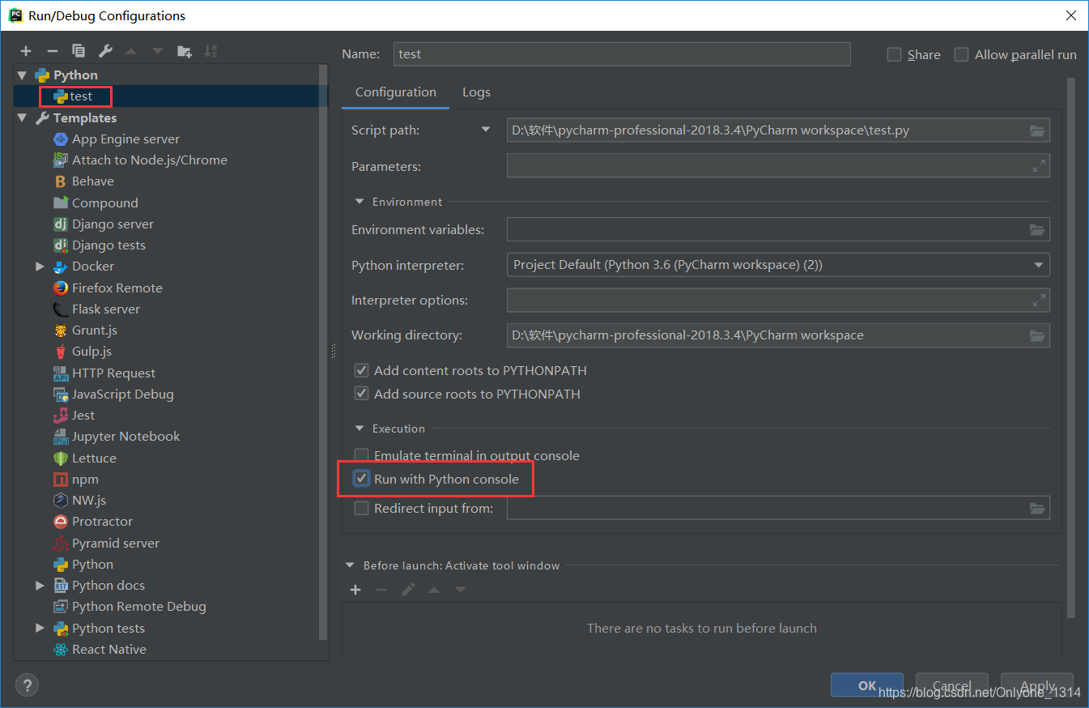
Task: Select Gulp.js template
Action: click(83, 352)
